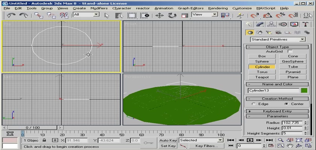
Task: Click the Sphere primitive button
Action: [x=262, y=61]
